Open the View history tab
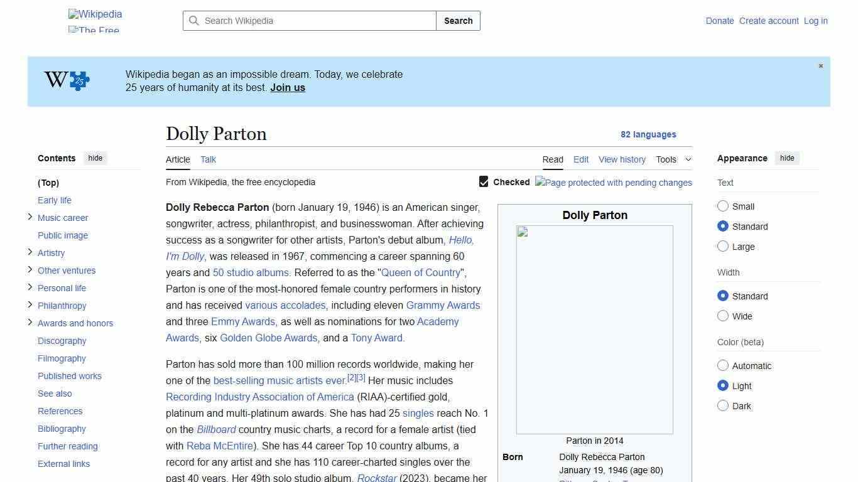858x482 pixels. pos(622,159)
